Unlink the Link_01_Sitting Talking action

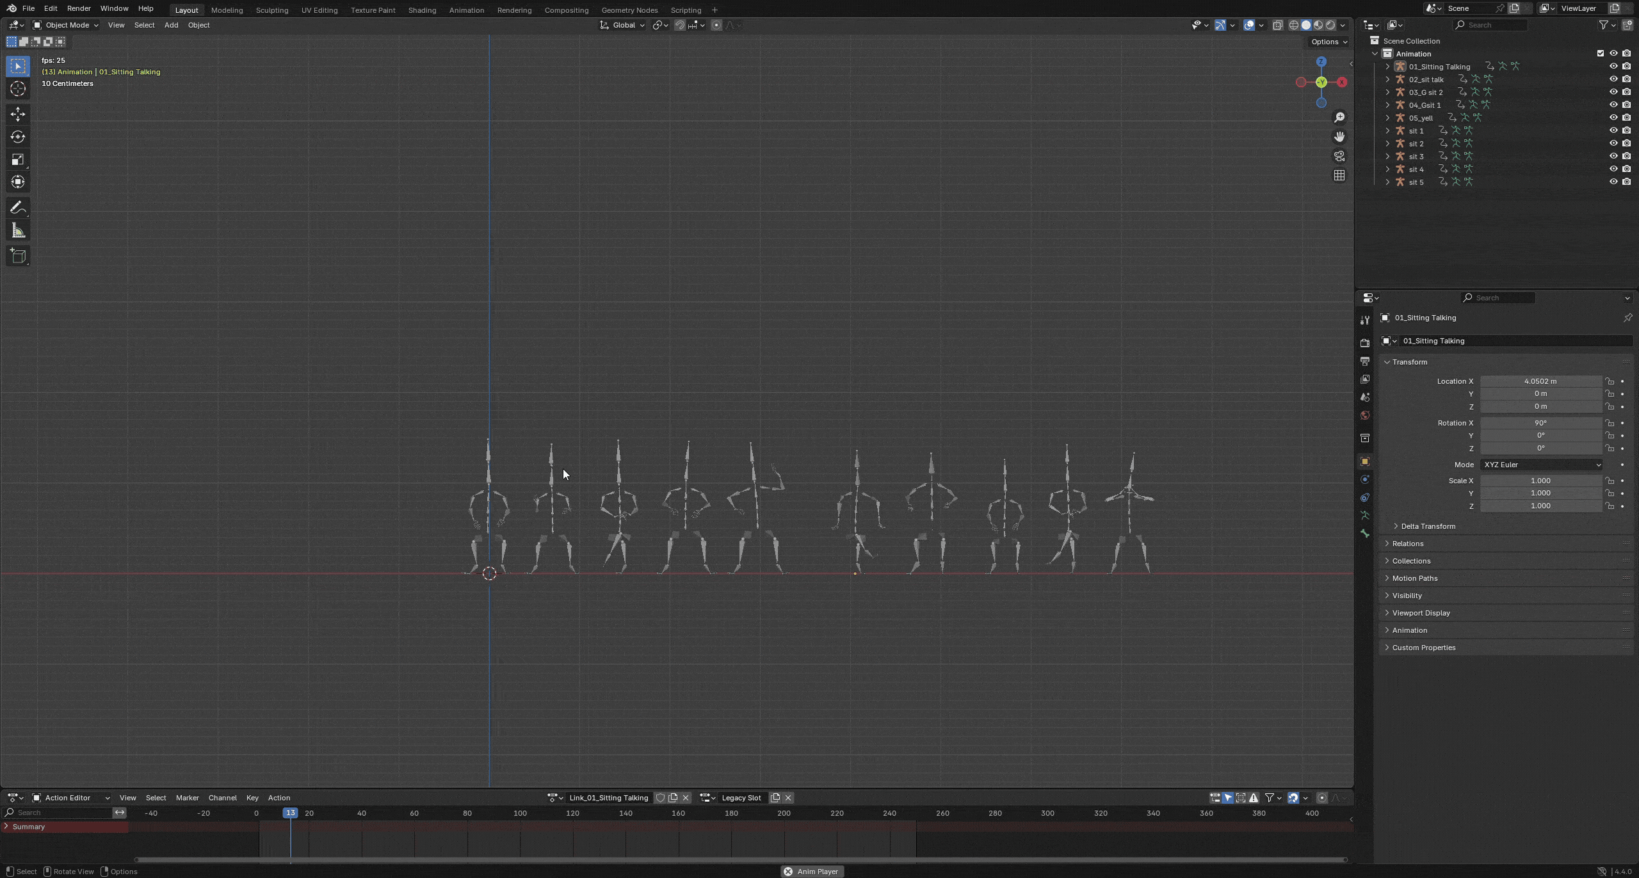[686, 798]
